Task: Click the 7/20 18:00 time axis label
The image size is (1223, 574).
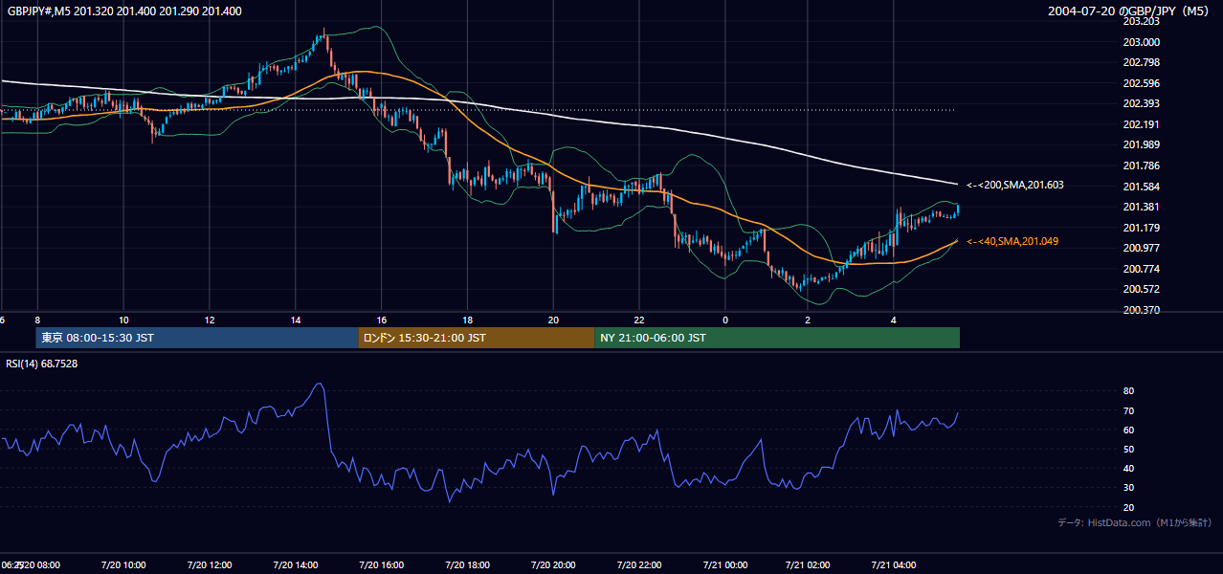Action: pos(467,565)
